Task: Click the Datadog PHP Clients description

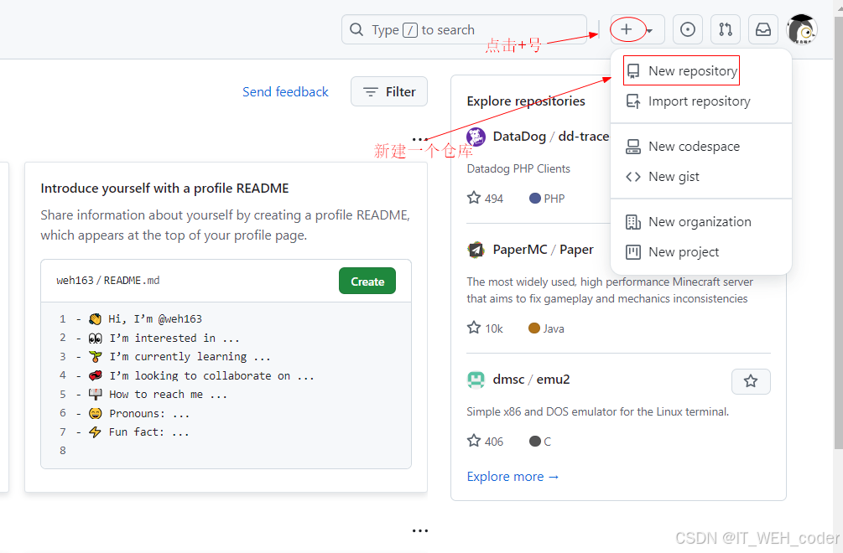Action: click(518, 168)
